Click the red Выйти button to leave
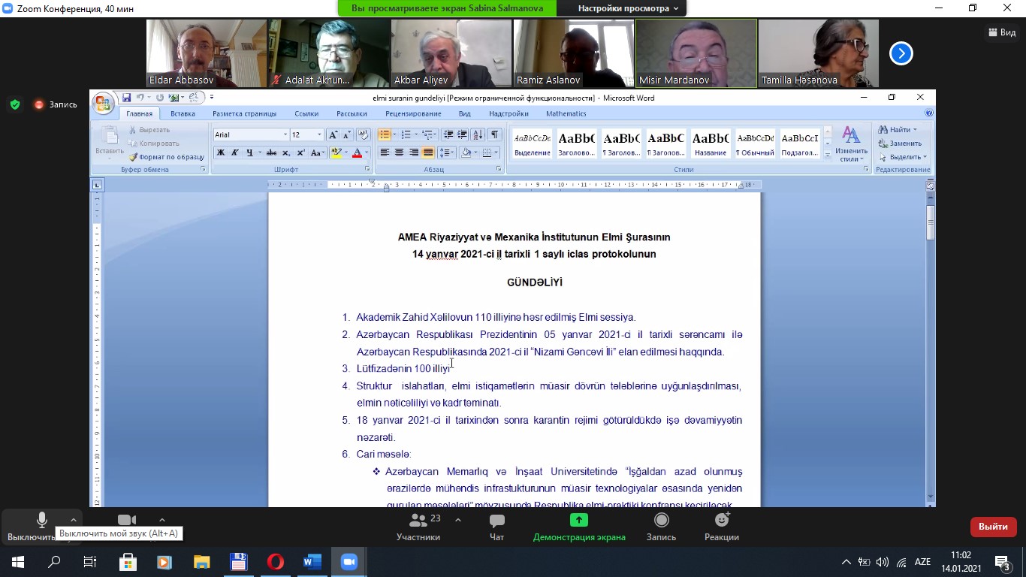 point(993,527)
